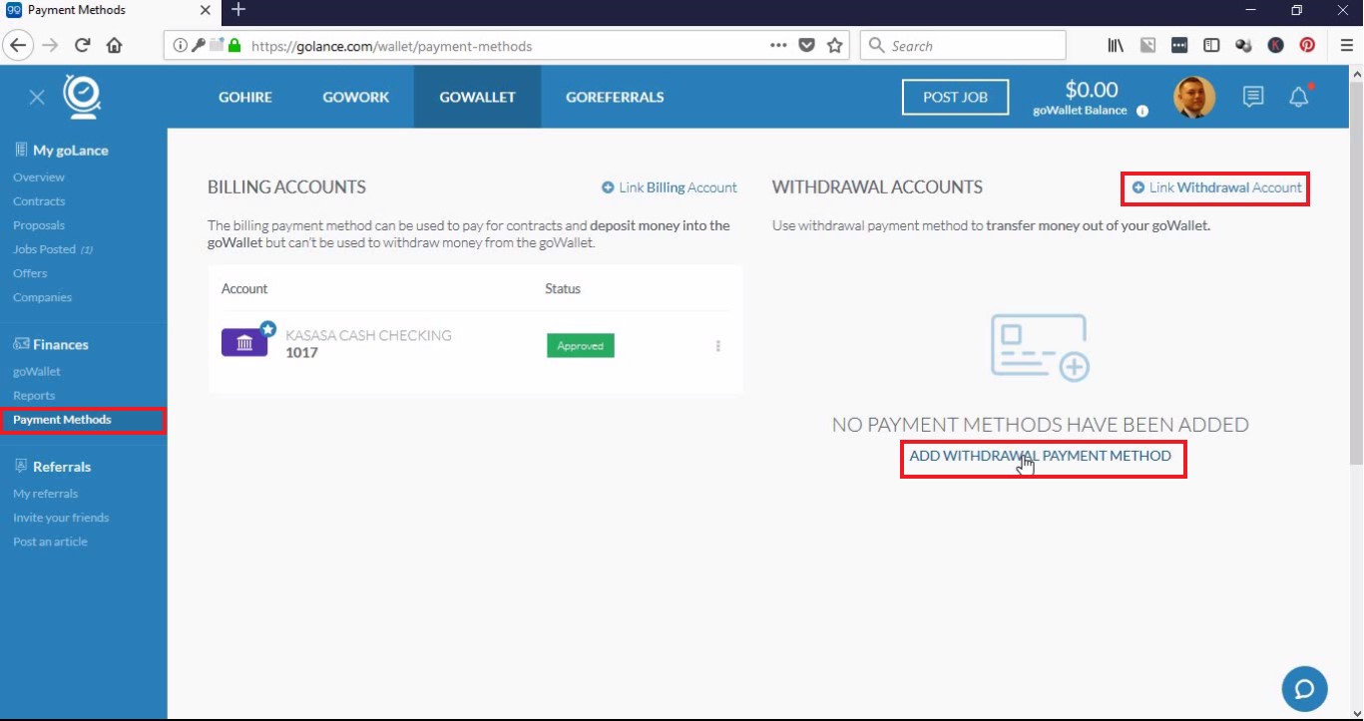The height and width of the screenshot is (721, 1364).
Task: Open Contracts in the sidebar
Action: (x=39, y=201)
